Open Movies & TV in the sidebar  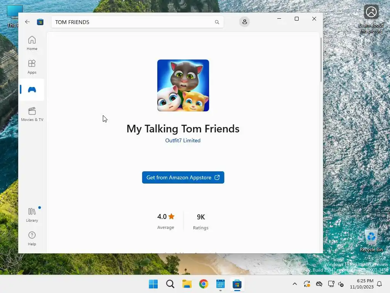coord(32,114)
